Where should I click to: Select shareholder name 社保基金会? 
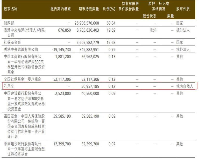pyautogui.click(x=12, y=42)
